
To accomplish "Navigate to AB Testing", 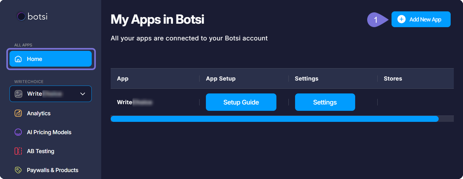I will (40, 151).
